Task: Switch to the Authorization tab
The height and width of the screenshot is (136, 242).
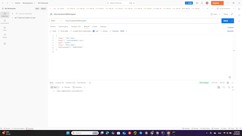Action: pyautogui.click(x=63, y=27)
